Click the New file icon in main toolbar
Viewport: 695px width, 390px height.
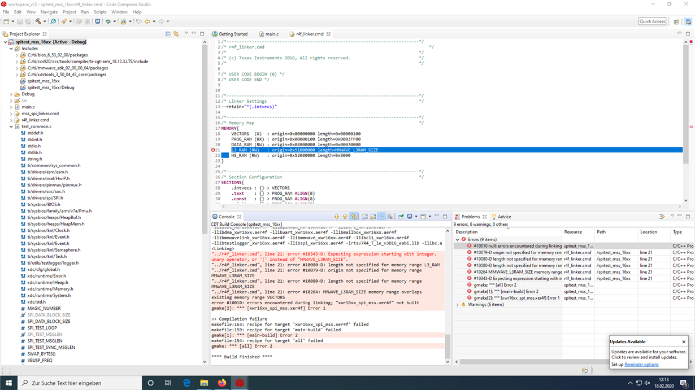click(x=6, y=21)
